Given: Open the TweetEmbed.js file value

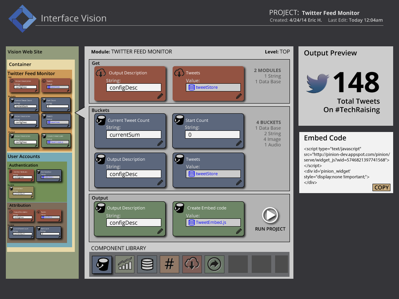Looking at the screenshot, I should pyautogui.click(x=213, y=223).
